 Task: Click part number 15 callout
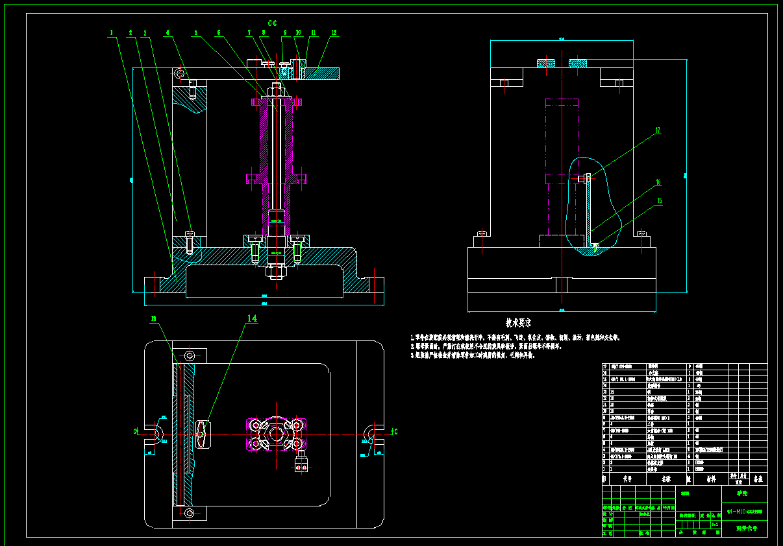pyautogui.click(x=659, y=201)
